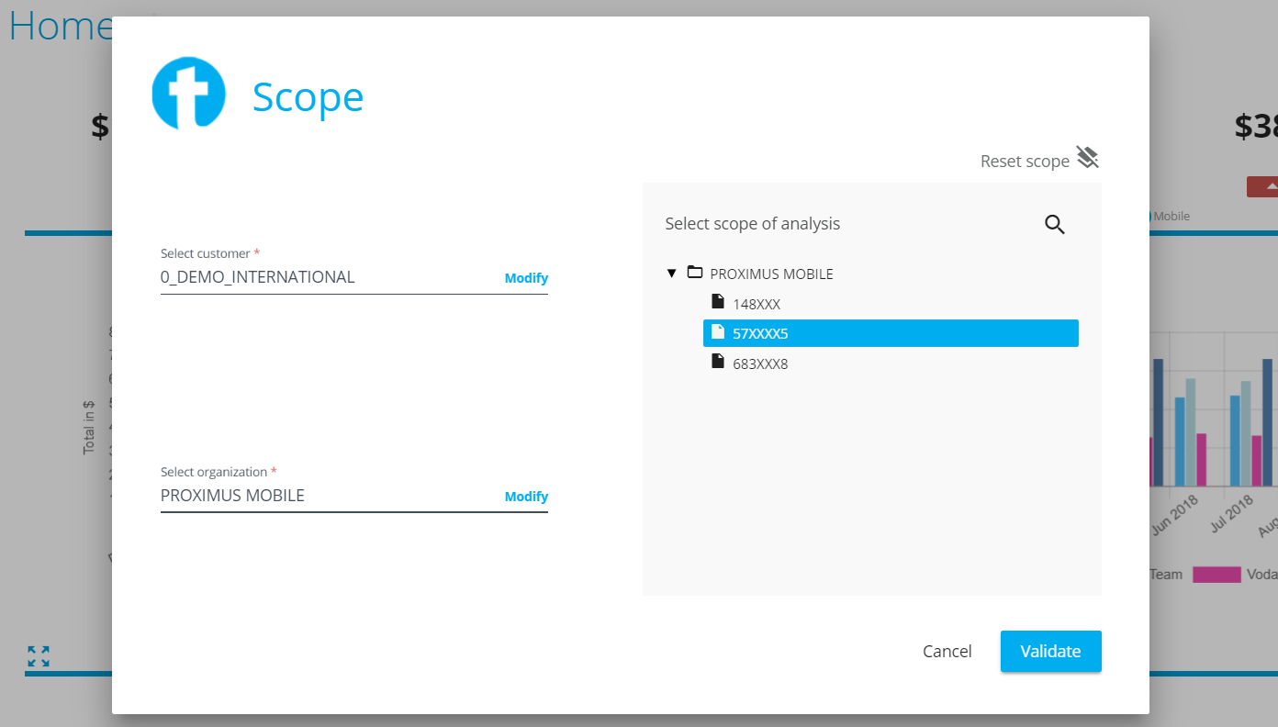The height and width of the screenshot is (727, 1278).
Task: Click the 57XXXX5 label text
Action: 760,334
